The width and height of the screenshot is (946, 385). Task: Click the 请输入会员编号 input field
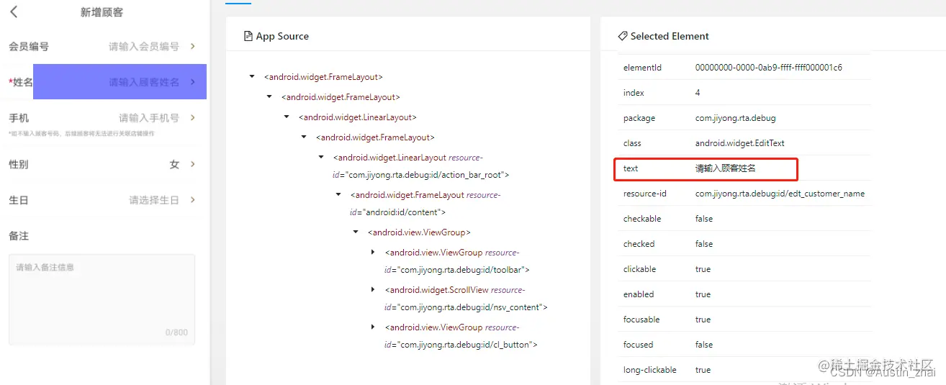tap(144, 46)
